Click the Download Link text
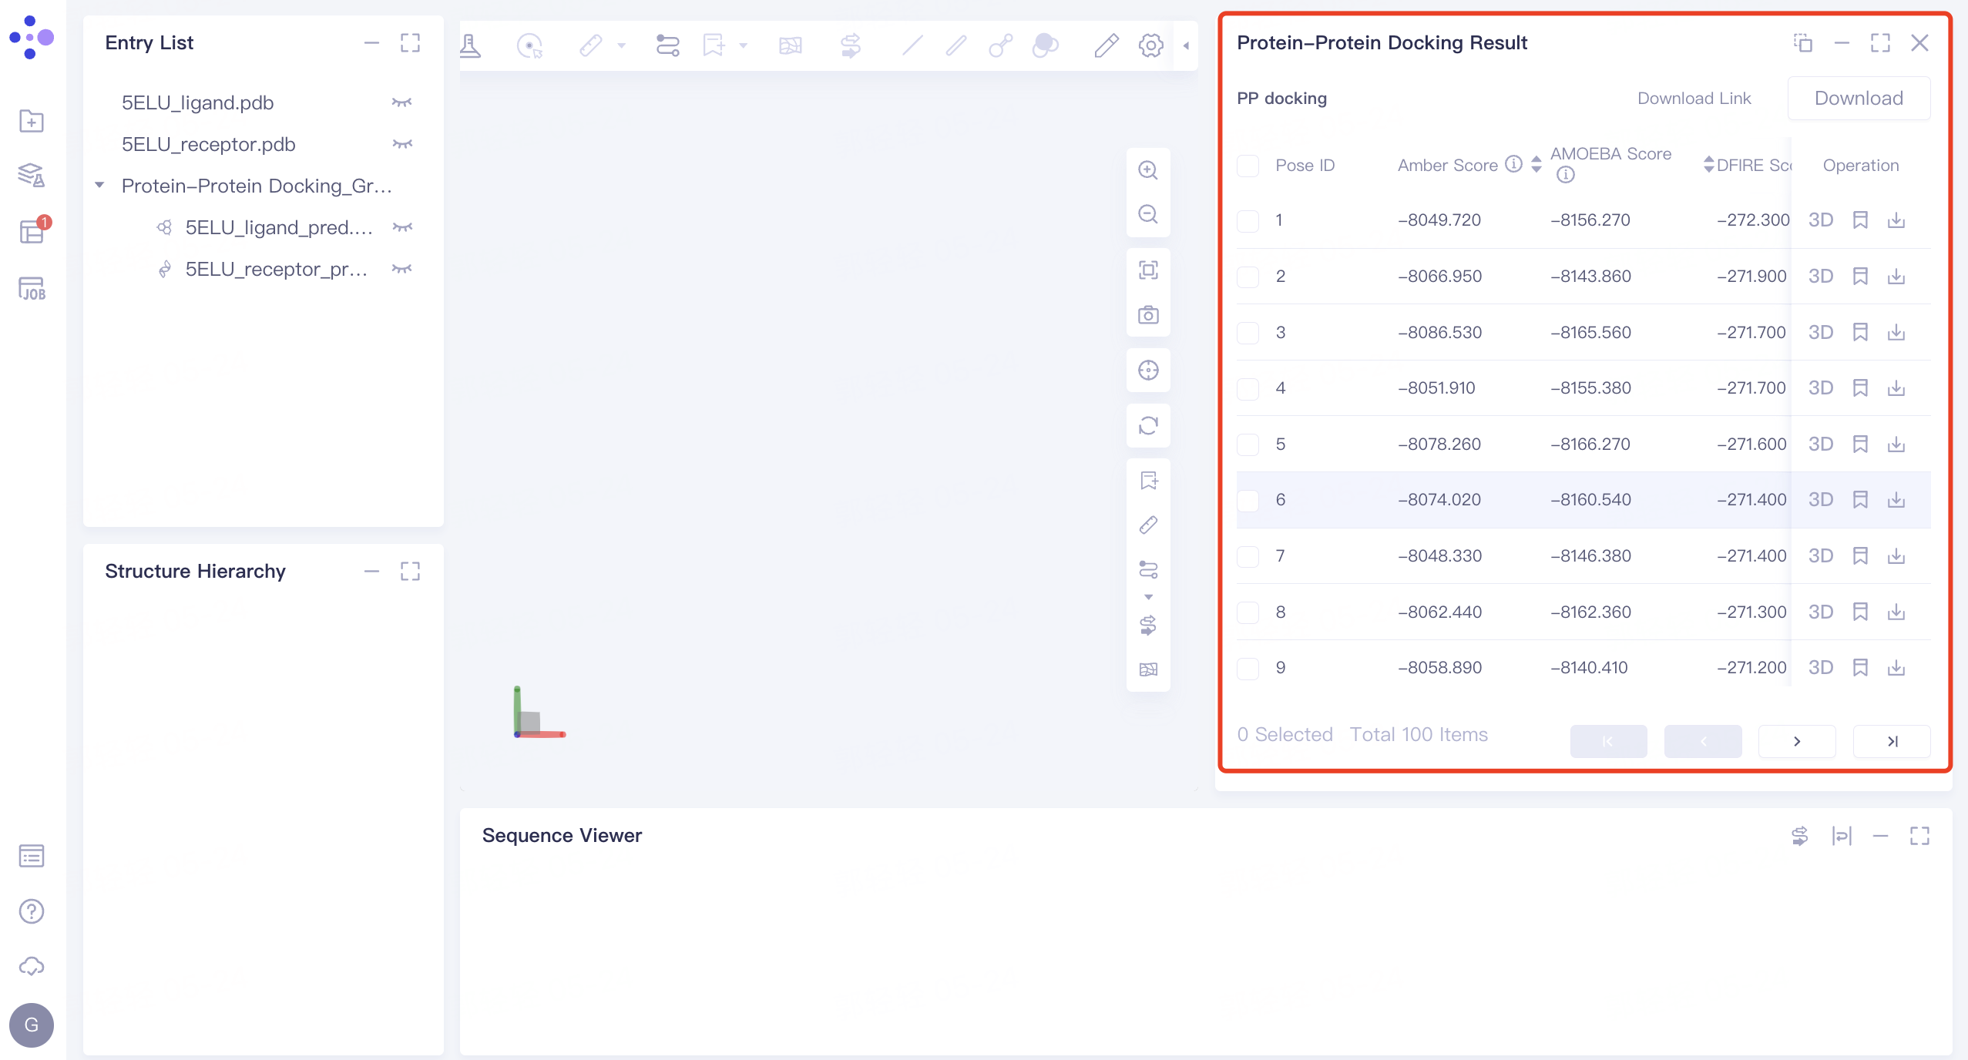 (x=1694, y=98)
